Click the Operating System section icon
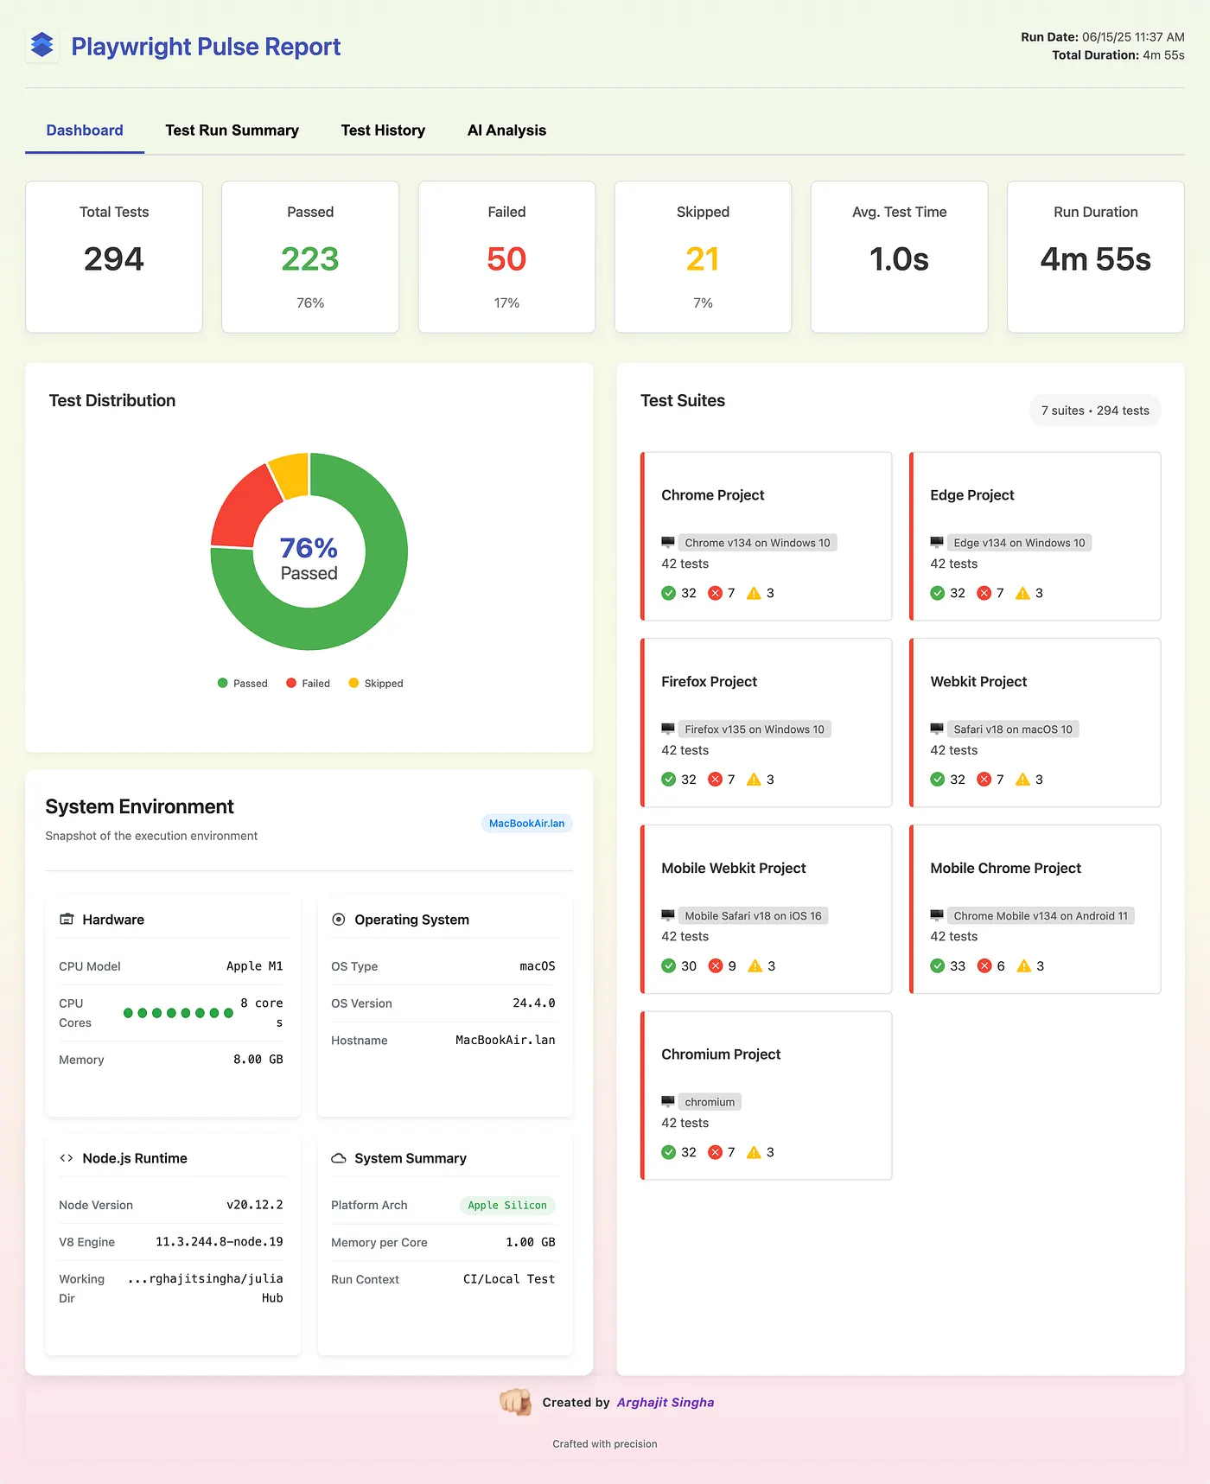Image resolution: width=1210 pixels, height=1484 pixels. (339, 919)
